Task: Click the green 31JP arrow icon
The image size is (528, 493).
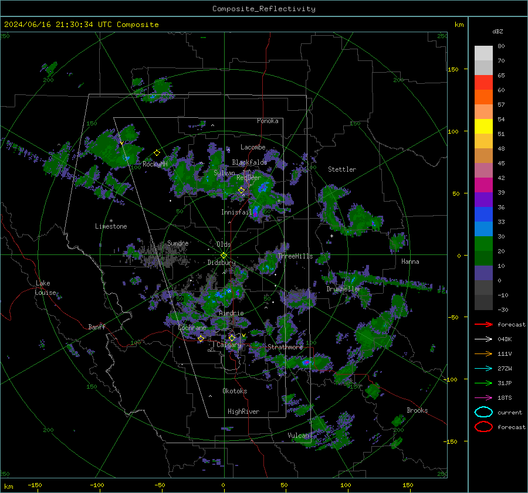Action: pos(483,383)
